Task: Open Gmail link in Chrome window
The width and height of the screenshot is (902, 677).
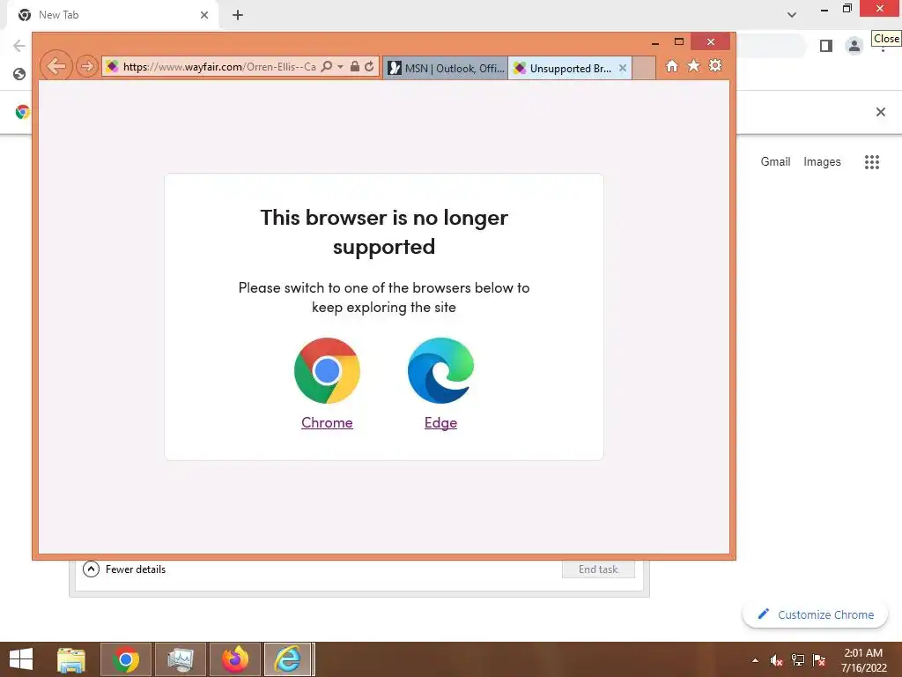Action: click(x=775, y=162)
